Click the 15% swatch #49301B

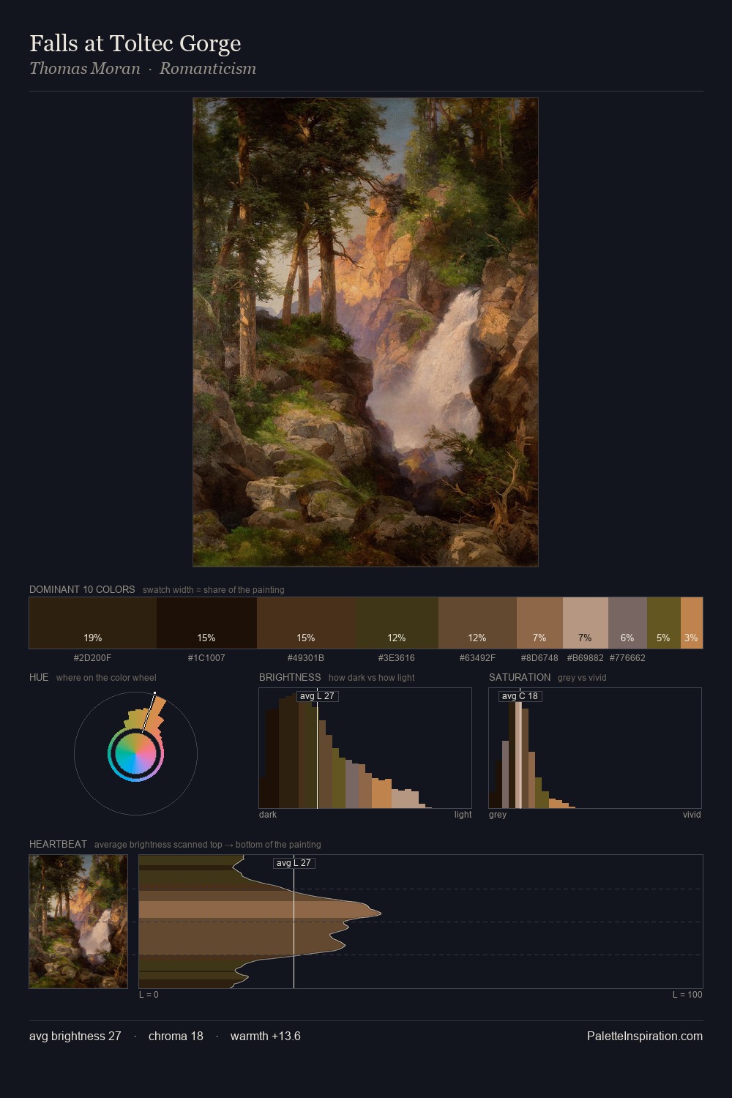click(307, 623)
